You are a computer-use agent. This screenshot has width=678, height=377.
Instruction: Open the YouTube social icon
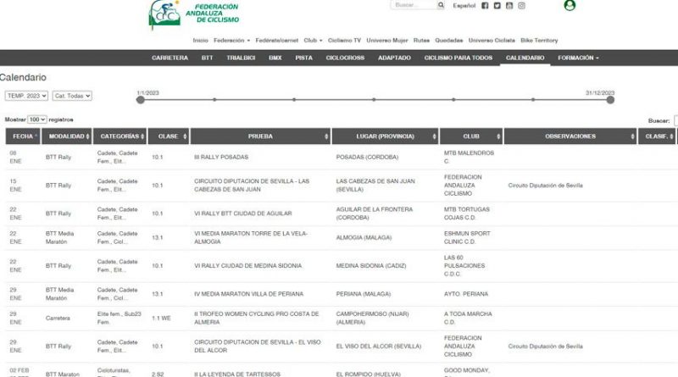(x=509, y=5)
